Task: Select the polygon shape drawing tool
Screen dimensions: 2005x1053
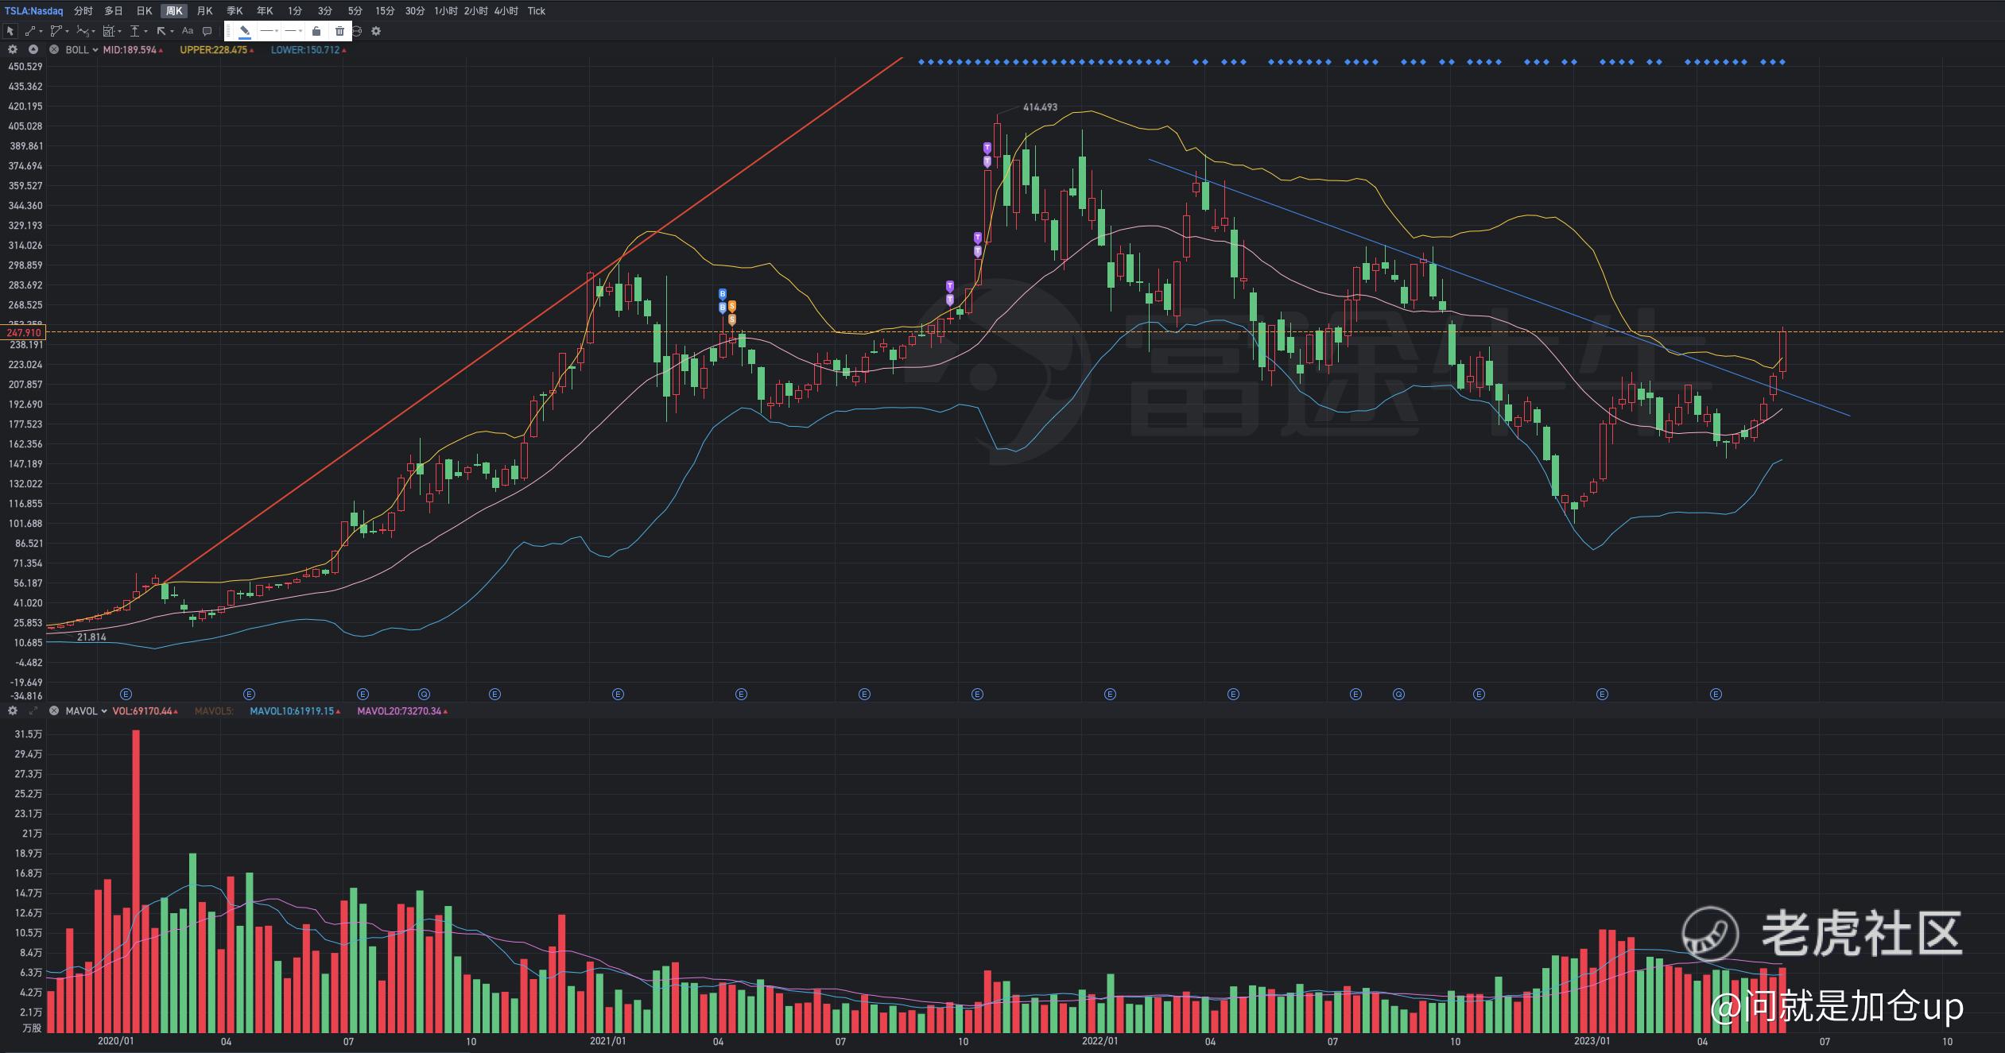Action: click(56, 31)
